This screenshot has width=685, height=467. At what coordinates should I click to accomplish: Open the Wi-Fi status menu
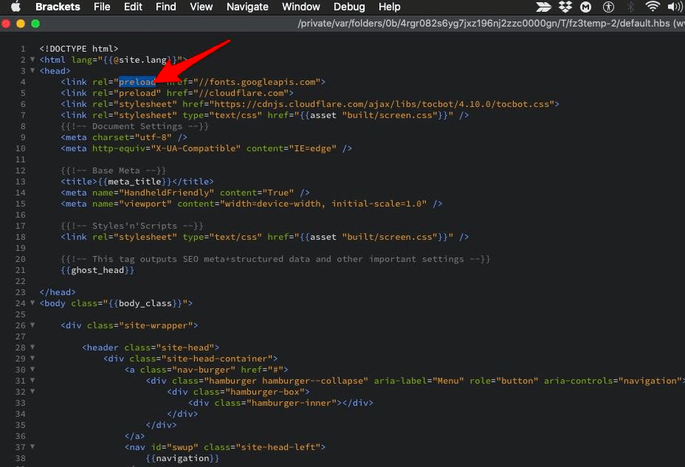point(653,6)
